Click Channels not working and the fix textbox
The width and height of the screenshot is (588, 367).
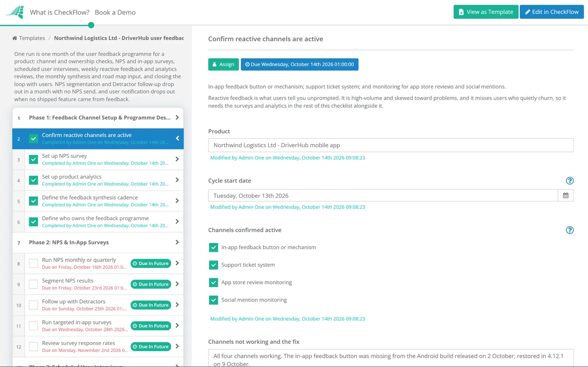point(391,358)
